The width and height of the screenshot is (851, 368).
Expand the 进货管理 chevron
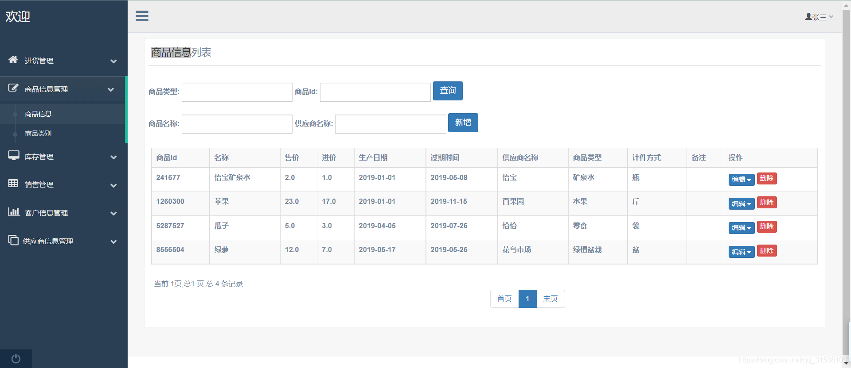(113, 61)
